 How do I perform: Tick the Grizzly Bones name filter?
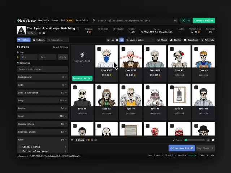19,147
